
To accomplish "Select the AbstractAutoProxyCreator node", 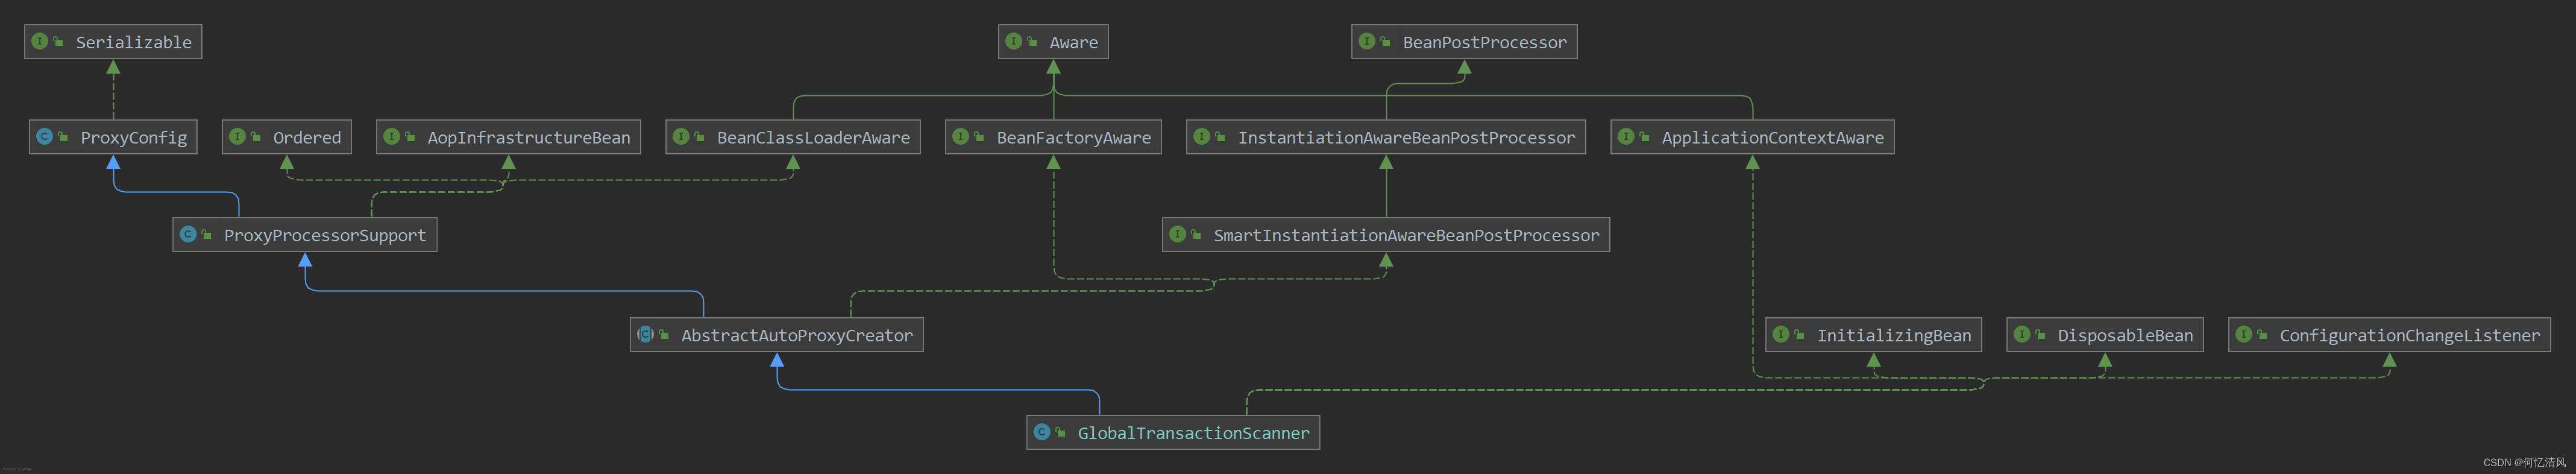I will pos(777,335).
